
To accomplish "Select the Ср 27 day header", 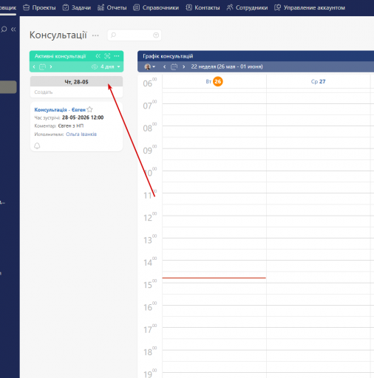I will click(x=318, y=81).
